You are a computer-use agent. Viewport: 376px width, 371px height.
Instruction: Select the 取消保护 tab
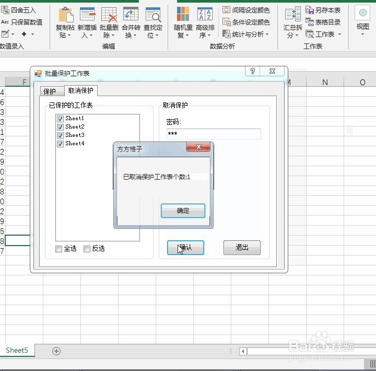point(81,91)
